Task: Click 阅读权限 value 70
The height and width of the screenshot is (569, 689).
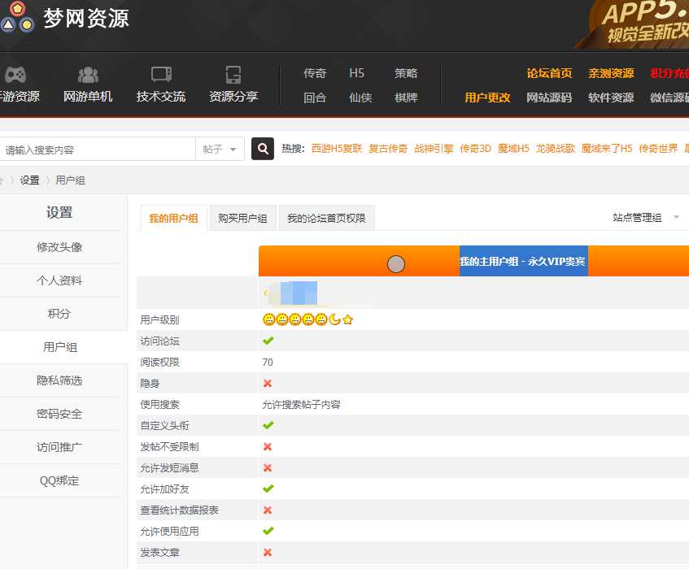Action: pos(268,363)
